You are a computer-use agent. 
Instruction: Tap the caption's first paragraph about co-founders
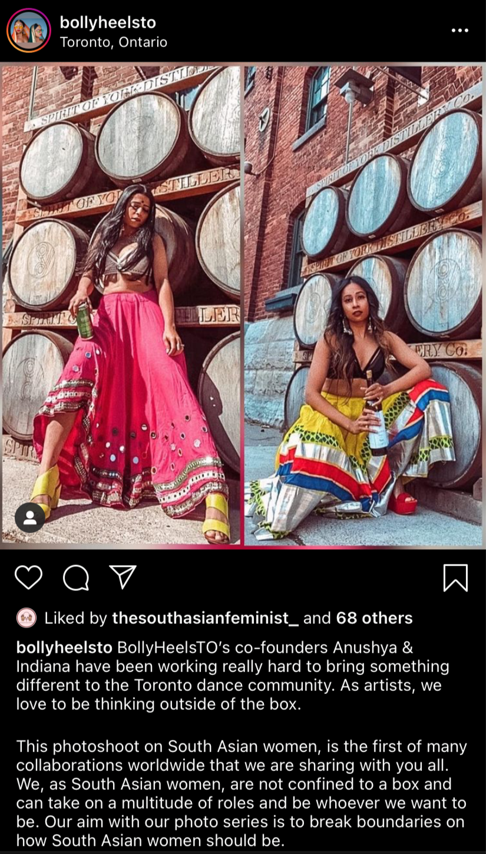click(233, 676)
